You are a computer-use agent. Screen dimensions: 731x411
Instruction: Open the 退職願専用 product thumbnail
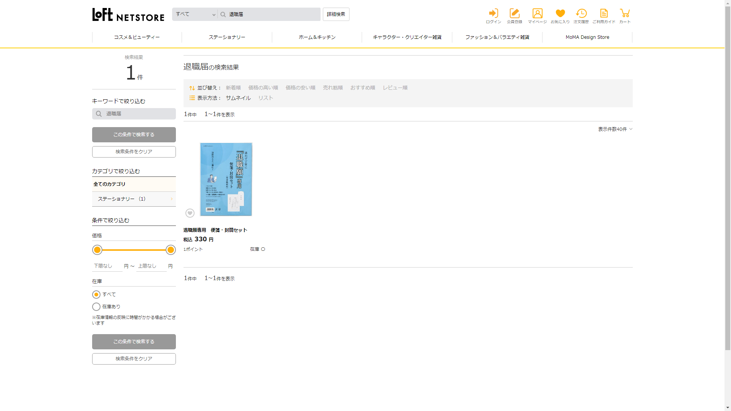pyautogui.click(x=226, y=179)
